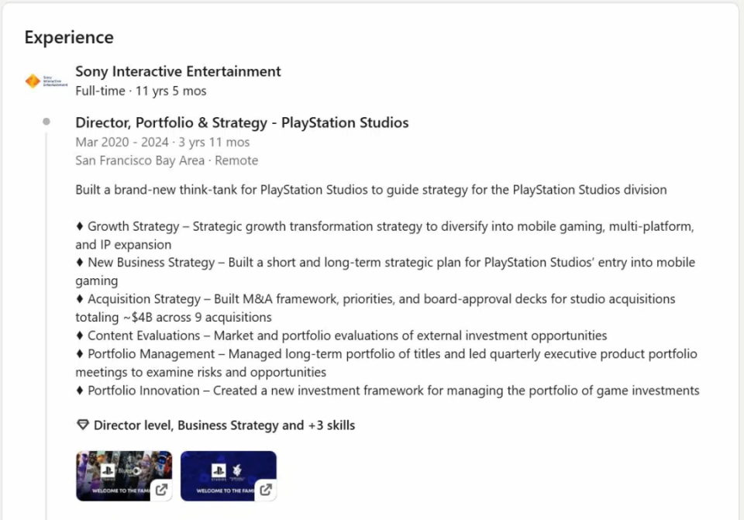Open Sony Interactive Entertainment company name link

click(177, 71)
